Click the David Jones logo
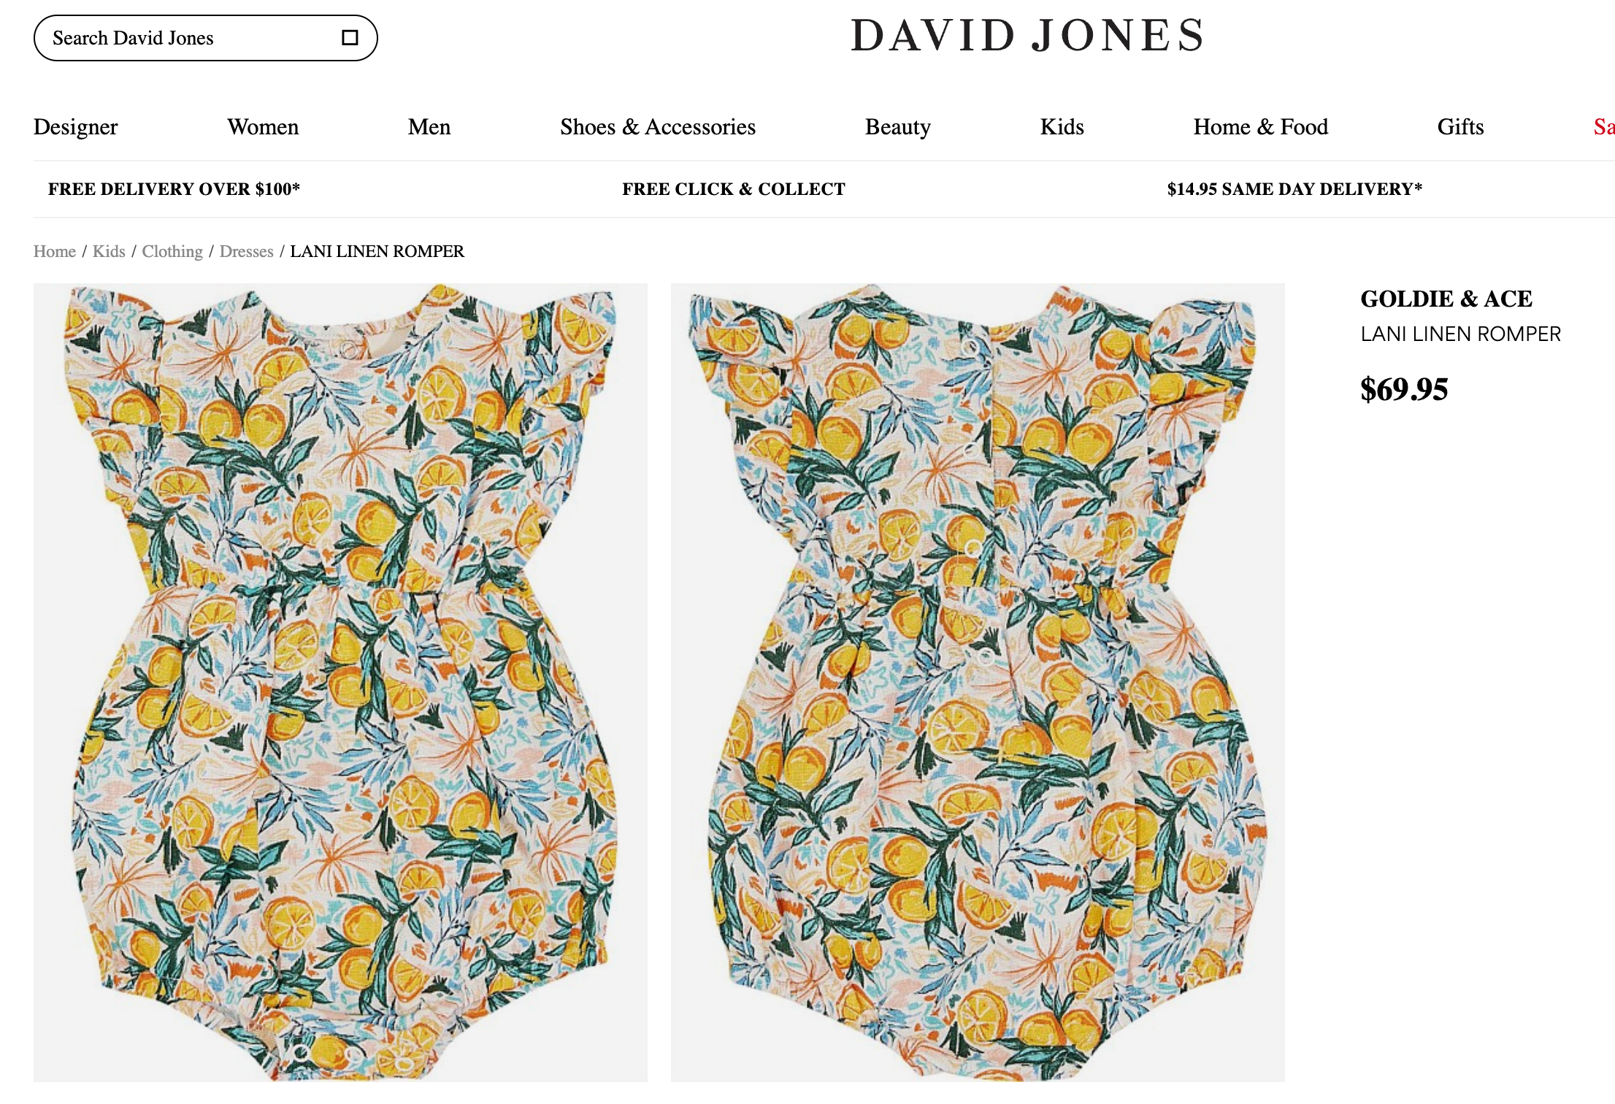The image size is (1615, 1104). (1027, 36)
